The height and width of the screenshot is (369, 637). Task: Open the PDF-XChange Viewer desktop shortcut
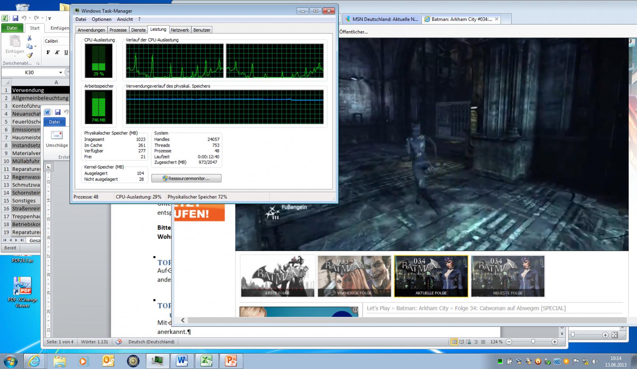tap(23, 292)
